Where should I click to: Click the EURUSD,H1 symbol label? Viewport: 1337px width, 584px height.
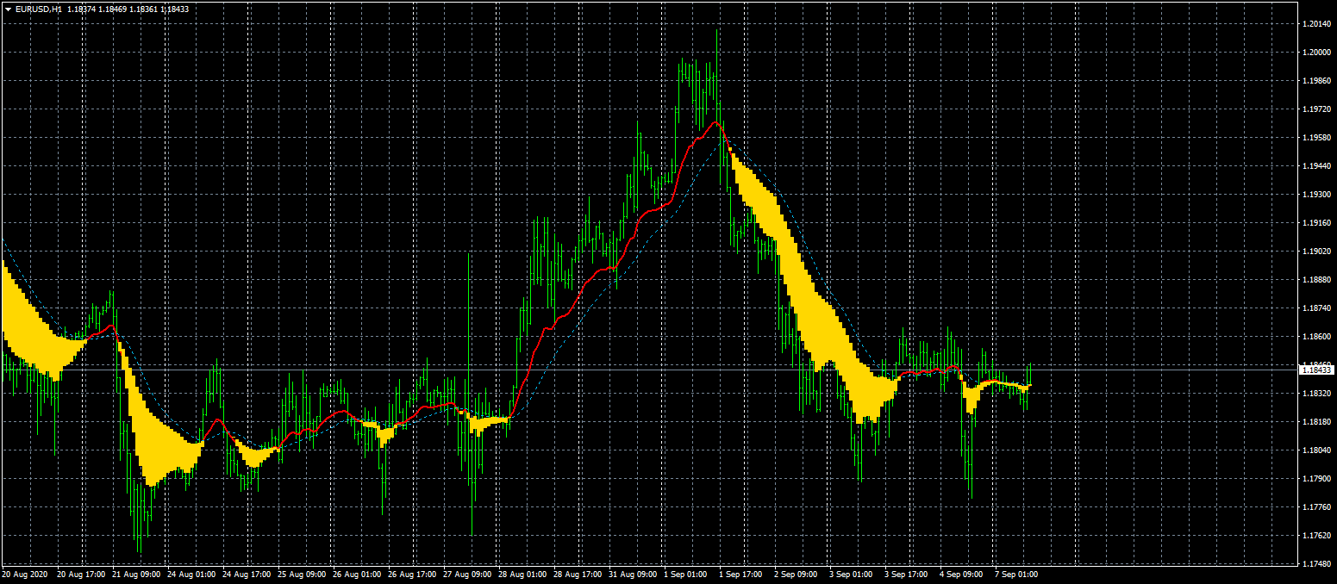(x=38, y=9)
